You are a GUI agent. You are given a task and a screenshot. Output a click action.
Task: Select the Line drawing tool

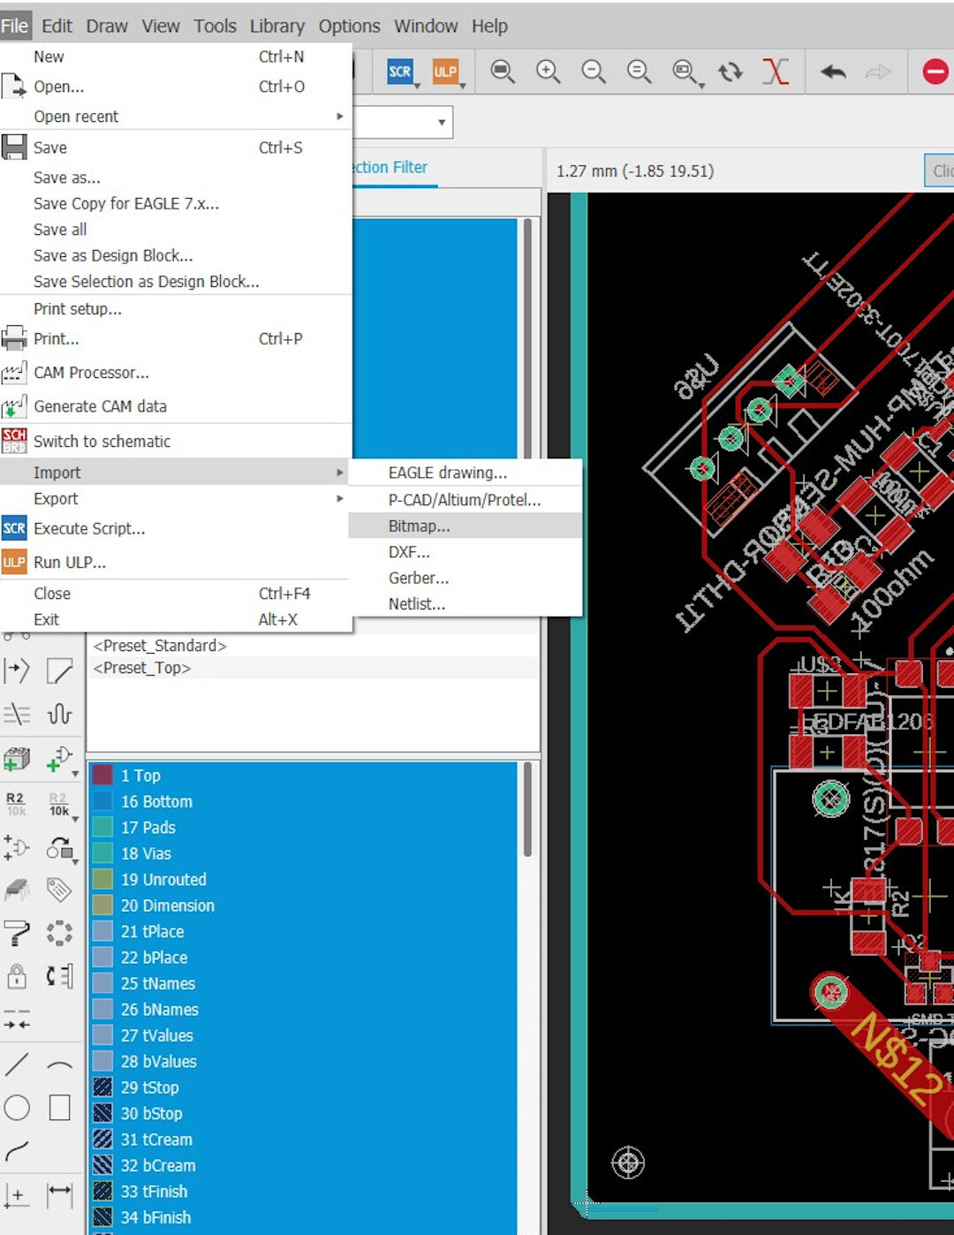(x=17, y=1065)
